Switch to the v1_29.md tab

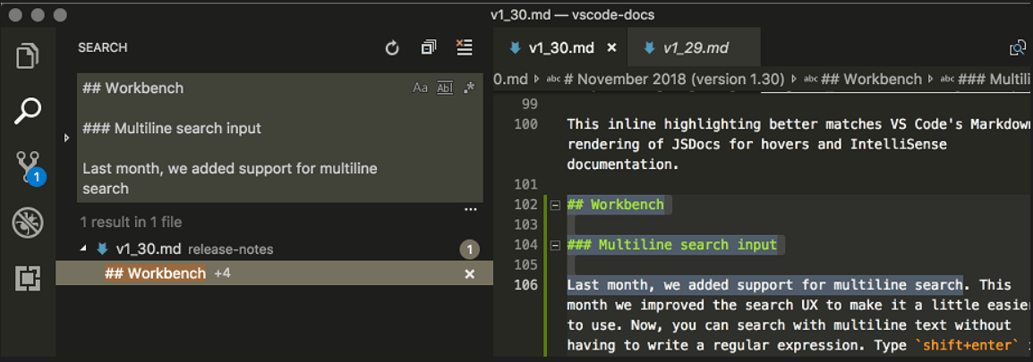point(690,47)
